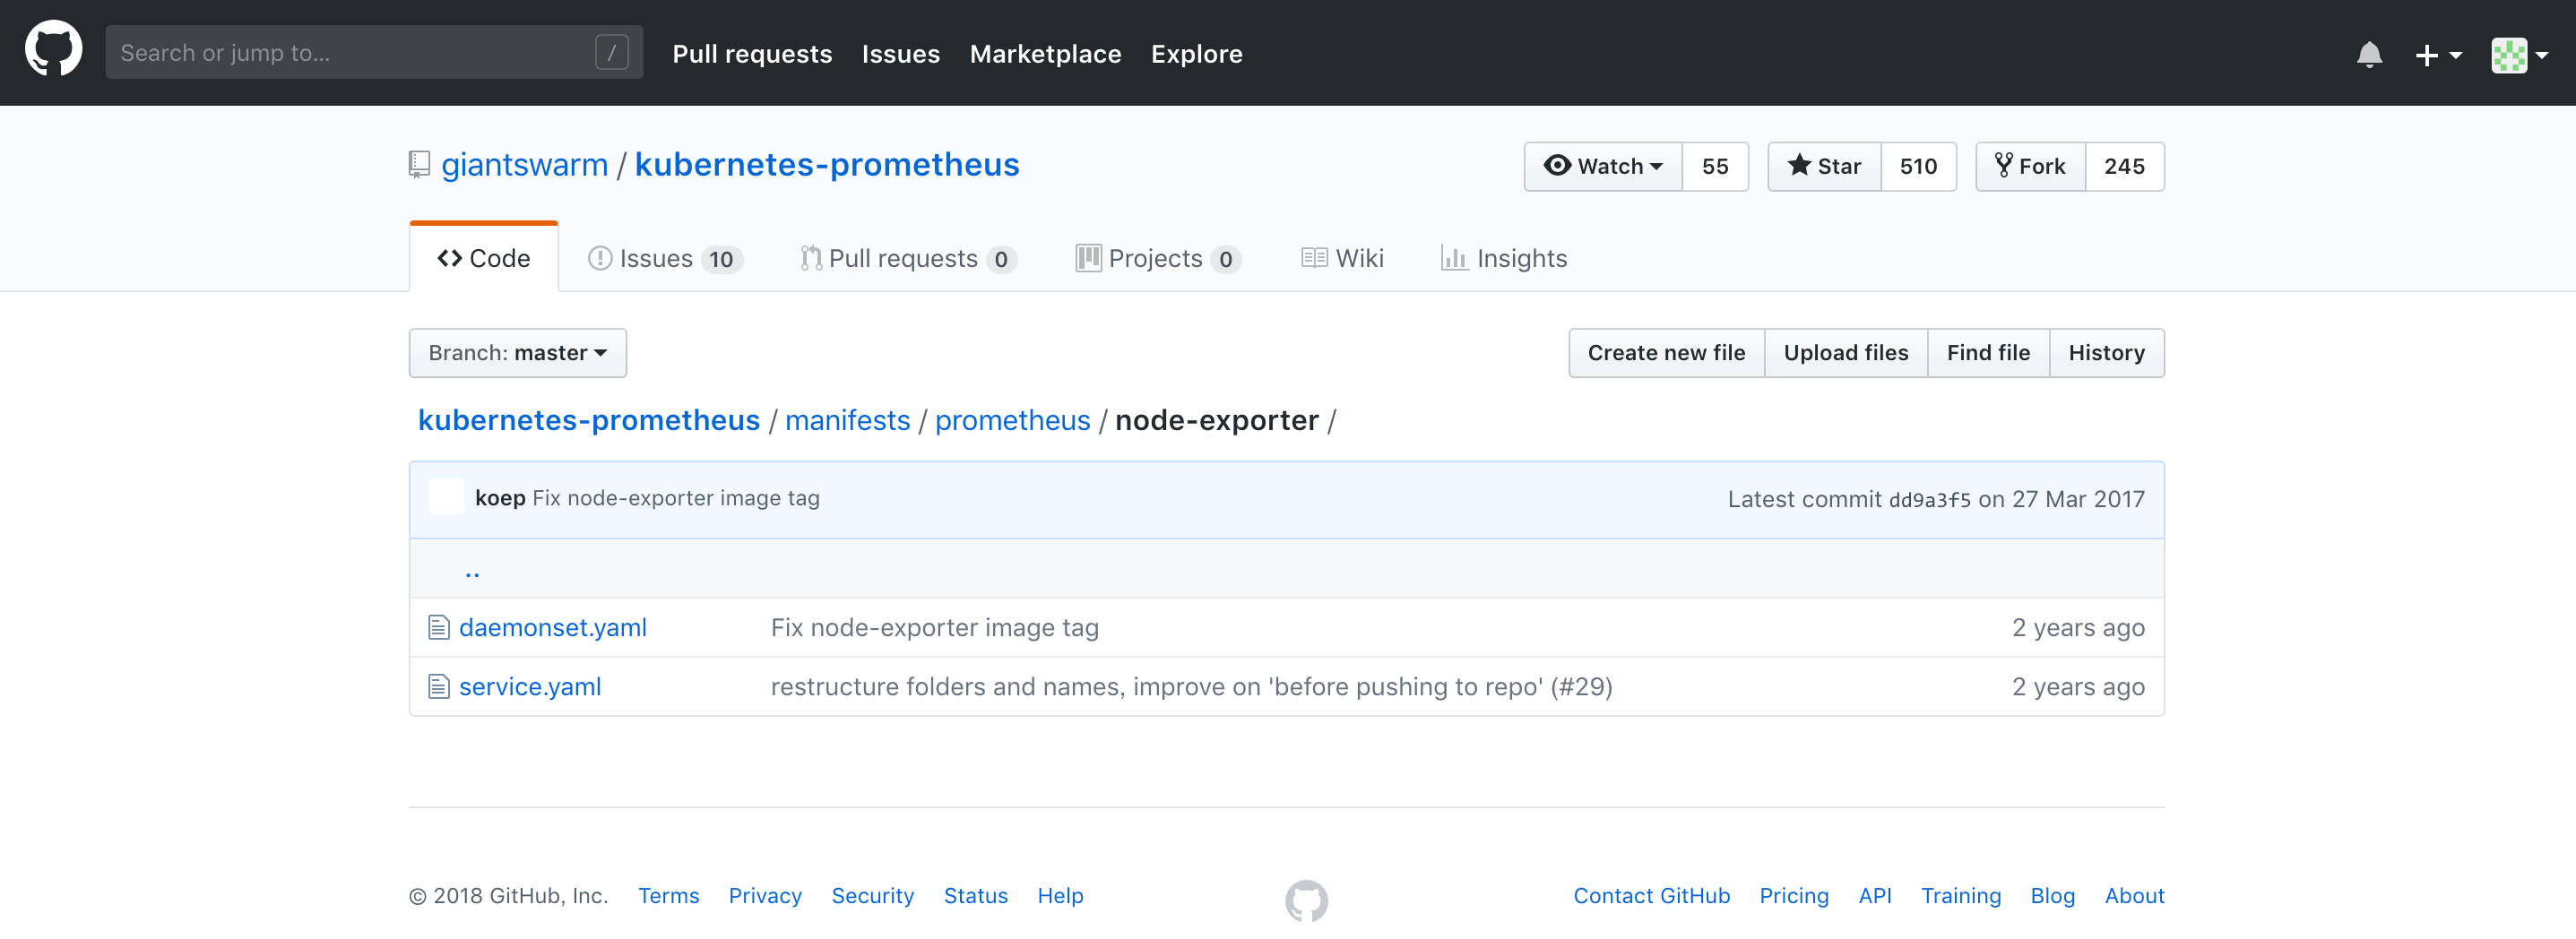
Task: Open the Watch dropdown button
Action: 1603,166
